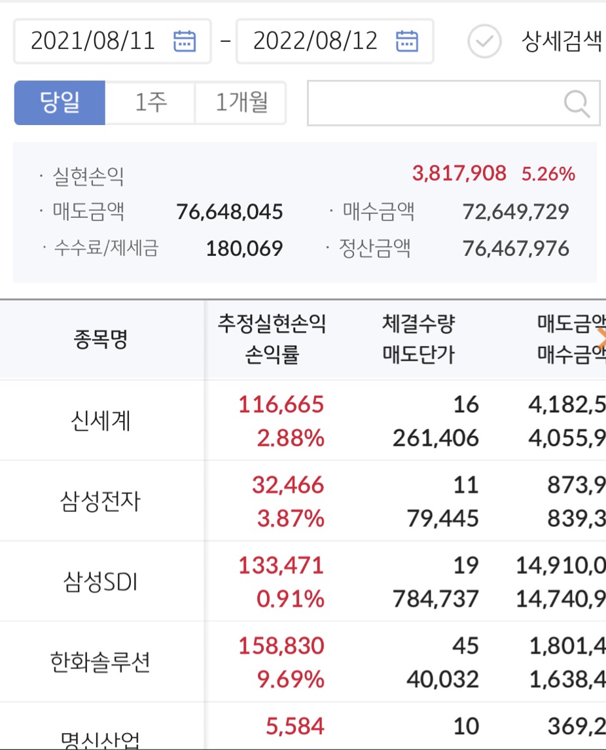Click the 종목명 column header
Viewport: 606px width, 750px height.
101,340
